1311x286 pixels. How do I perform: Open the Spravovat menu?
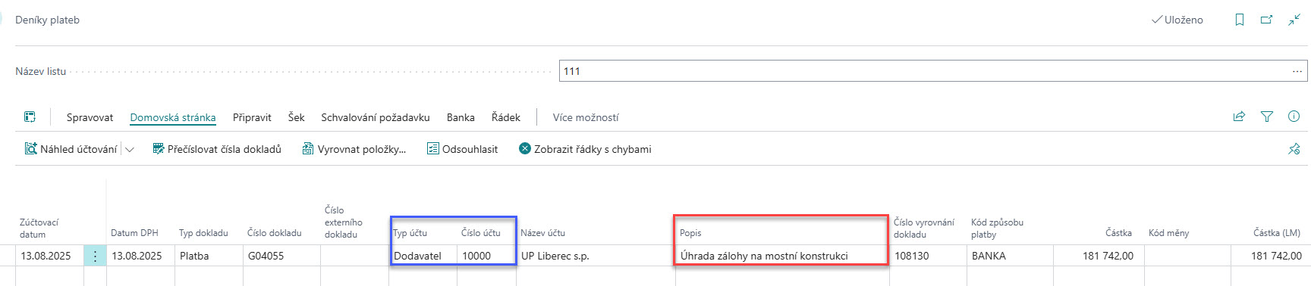coord(90,117)
